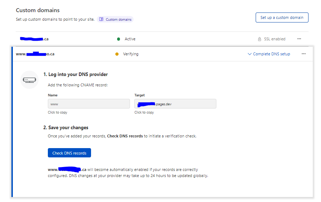
Task: Click the SSL enabled lock icon
Action: [x=260, y=39]
